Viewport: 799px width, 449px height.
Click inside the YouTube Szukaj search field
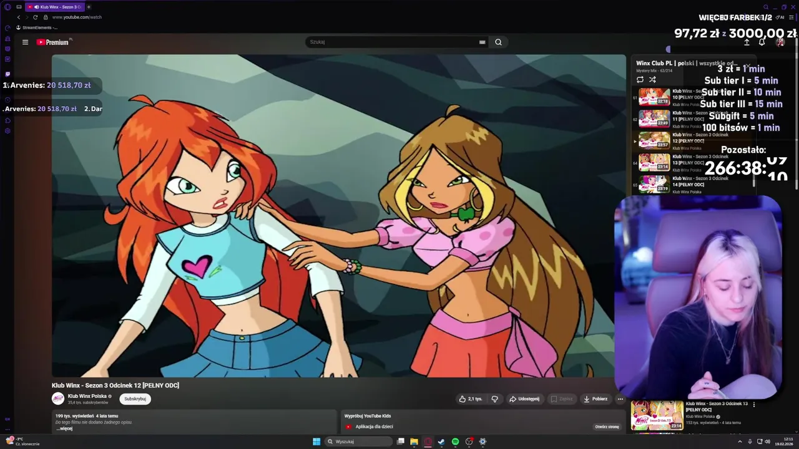point(391,42)
